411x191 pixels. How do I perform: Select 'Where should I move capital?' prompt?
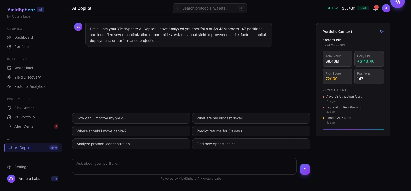[x=131, y=131]
